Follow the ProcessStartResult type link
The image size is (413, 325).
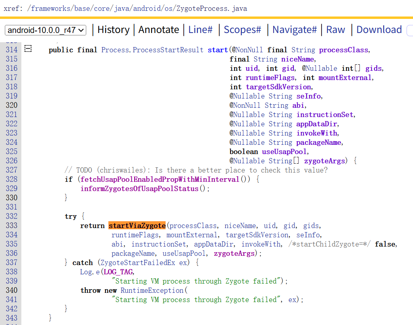click(x=168, y=50)
